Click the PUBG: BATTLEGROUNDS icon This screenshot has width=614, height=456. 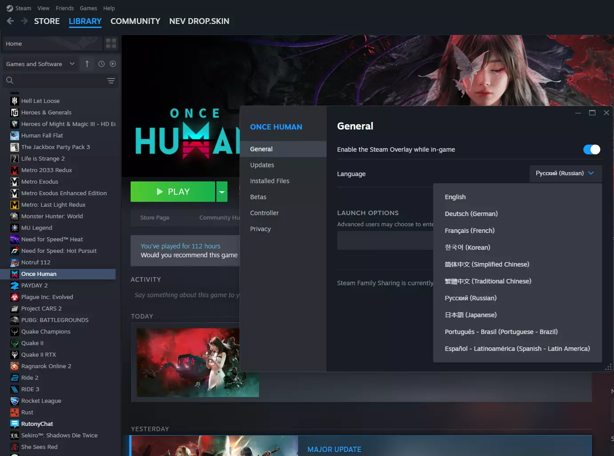click(15, 320)
